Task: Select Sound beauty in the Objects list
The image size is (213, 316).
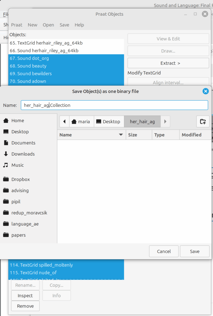Action: pyautogui.click(x=32, y=66)
